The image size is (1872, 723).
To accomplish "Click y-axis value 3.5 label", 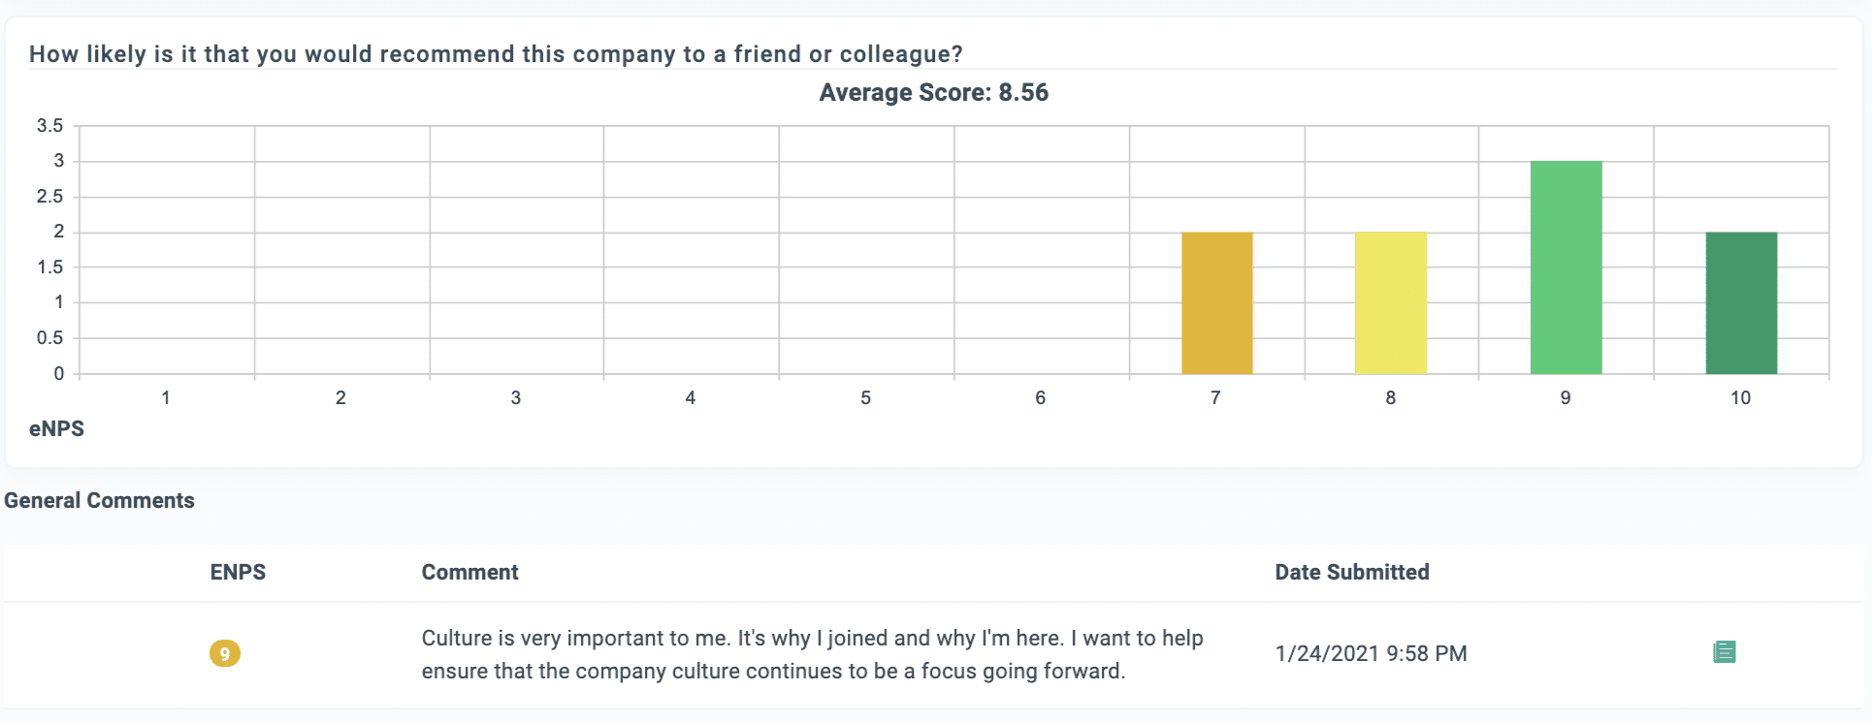I will pyautogui.click(x=49, y=125).
